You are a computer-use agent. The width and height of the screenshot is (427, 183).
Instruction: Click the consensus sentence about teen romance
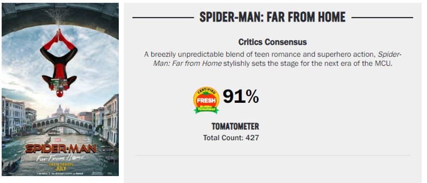[272, 59]
